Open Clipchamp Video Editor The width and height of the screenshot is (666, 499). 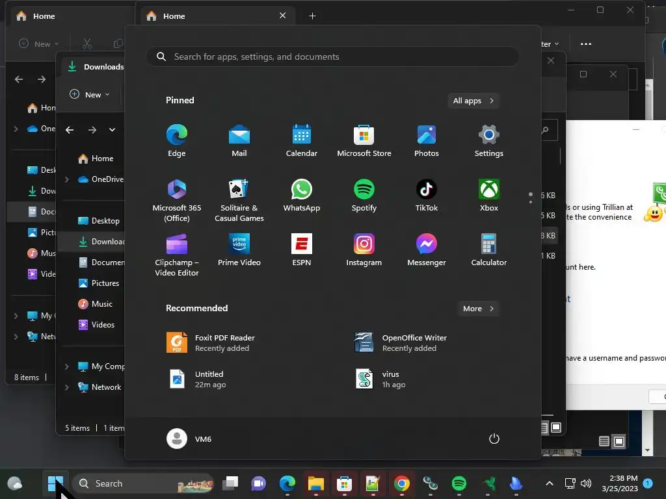coord(177,255)
